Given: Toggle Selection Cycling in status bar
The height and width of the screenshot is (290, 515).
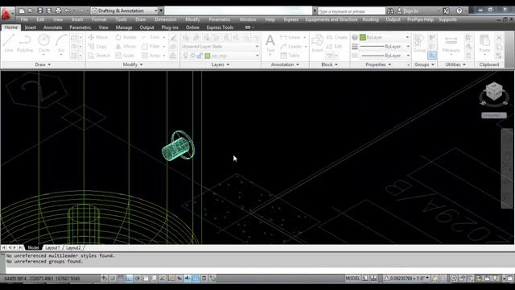Looking at the screenshot, I should click(212, 279).
